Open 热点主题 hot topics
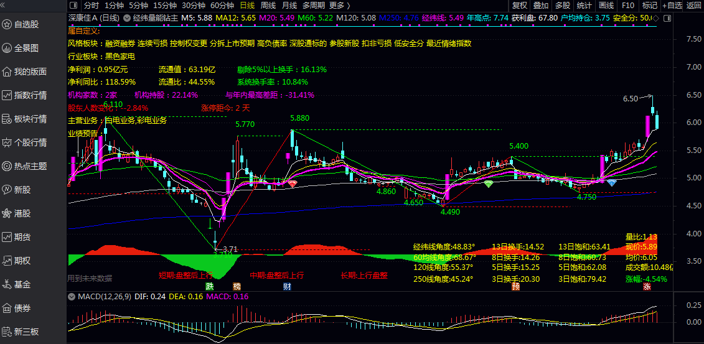This screenshot has height=344, width=704. coord(26,166)
